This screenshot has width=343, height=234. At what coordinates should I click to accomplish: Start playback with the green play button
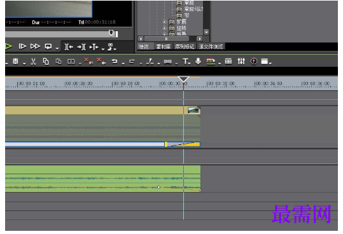pyautogui.click(x=8, y=46)
